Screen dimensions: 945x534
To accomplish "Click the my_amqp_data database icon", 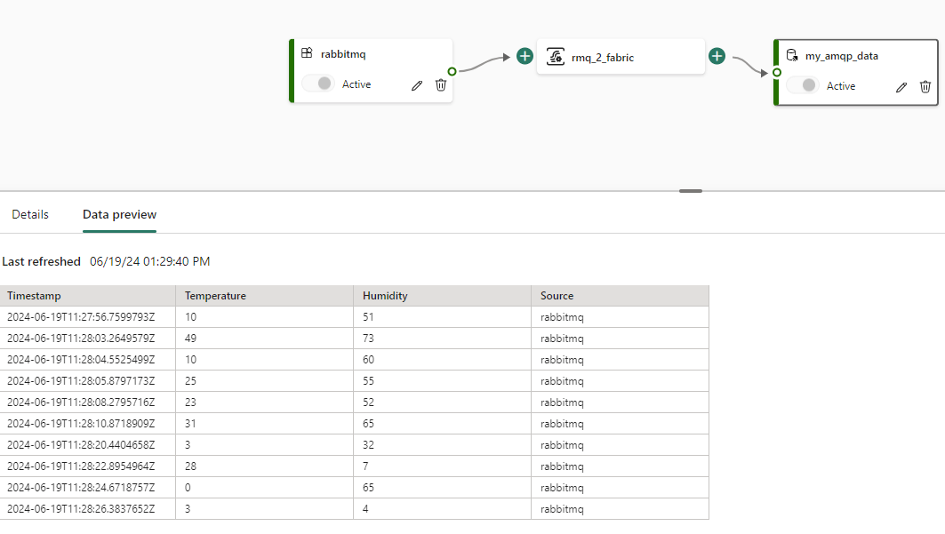I will tap(792, 55).
